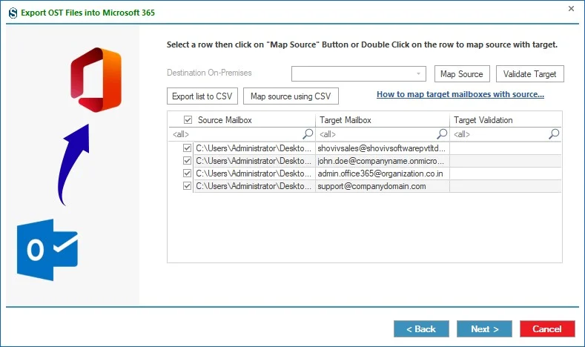Close the Export OST Files dialog
Image resolution: width=585 pixels, height=347 pixels.
(x=571, y=9)
